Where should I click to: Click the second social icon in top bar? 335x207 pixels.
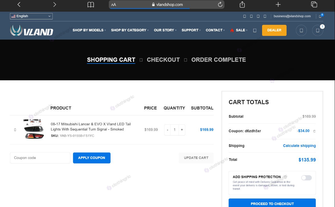point(251,16)
